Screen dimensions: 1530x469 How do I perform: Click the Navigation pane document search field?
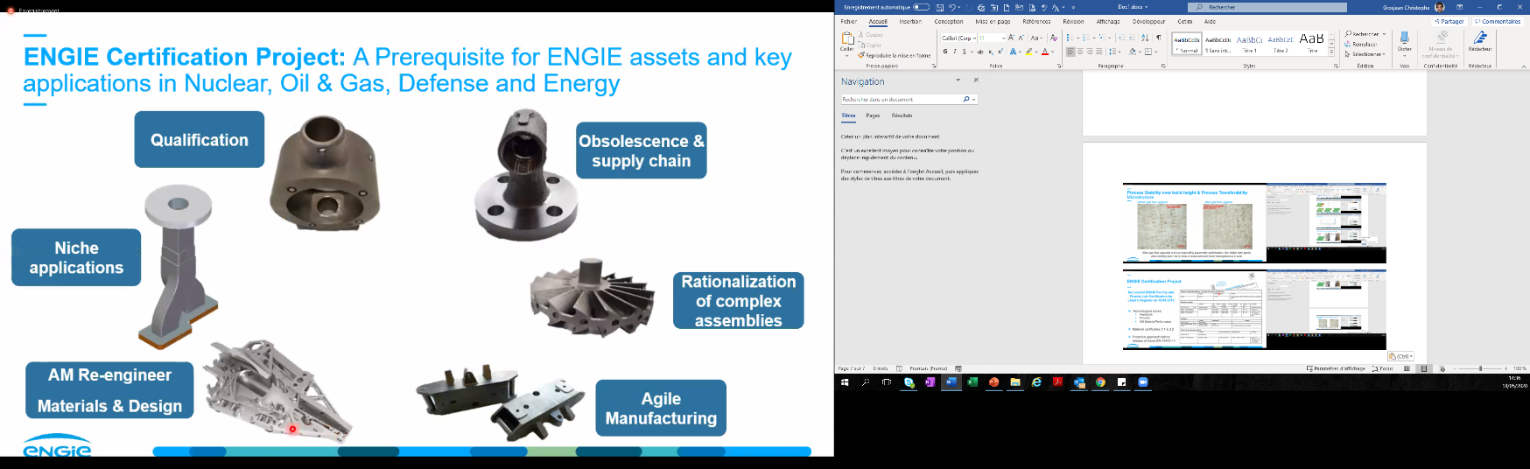[909, 99]
